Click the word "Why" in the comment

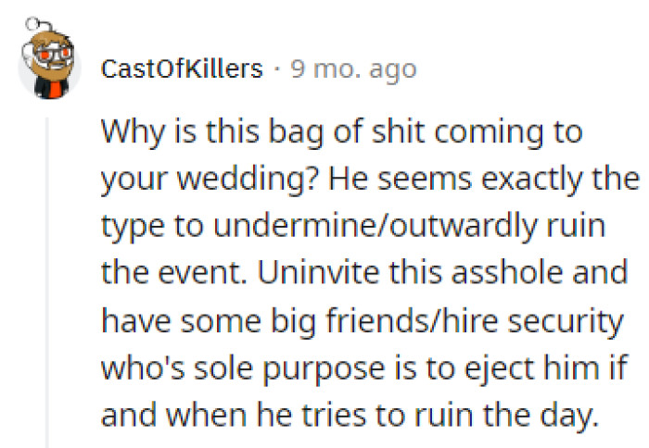133,132
